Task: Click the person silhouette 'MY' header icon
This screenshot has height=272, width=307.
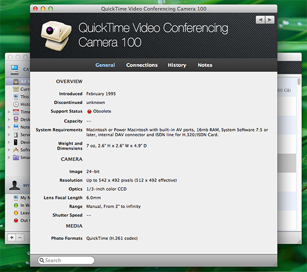Action: click(14, 185)
